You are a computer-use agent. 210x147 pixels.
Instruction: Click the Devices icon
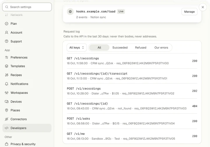point(6,102)
